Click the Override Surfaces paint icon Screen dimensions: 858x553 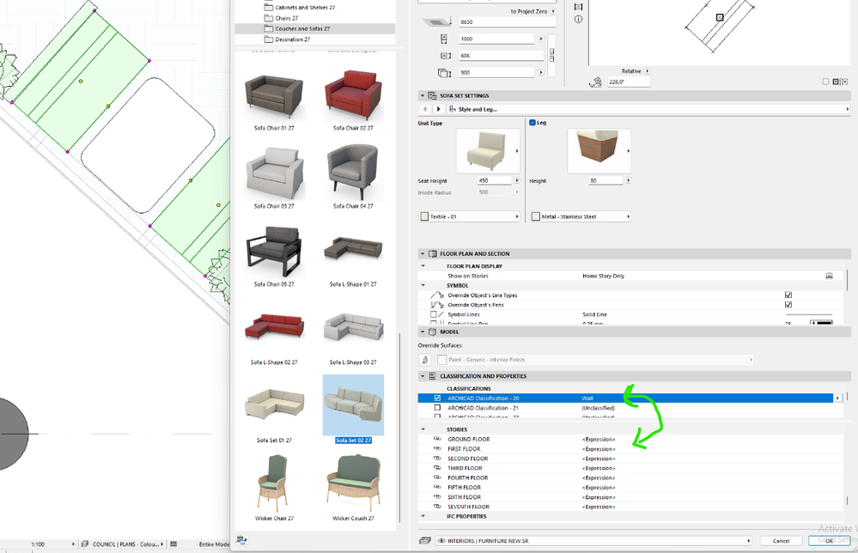pyautogui.click(x=425, y=360)
